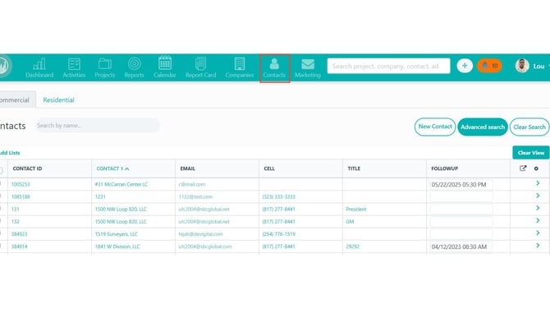
Task: Open contact ID 384914 link
Action: tap(19, 247)
